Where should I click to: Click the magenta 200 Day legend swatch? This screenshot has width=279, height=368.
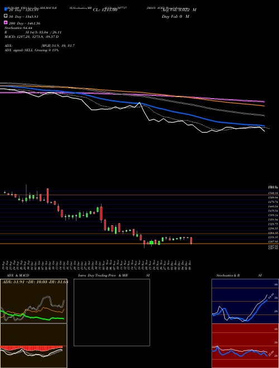[6, 22]
